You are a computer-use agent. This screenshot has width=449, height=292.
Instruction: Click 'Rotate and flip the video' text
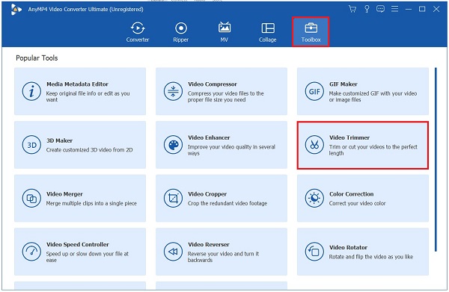click(371, 257)
